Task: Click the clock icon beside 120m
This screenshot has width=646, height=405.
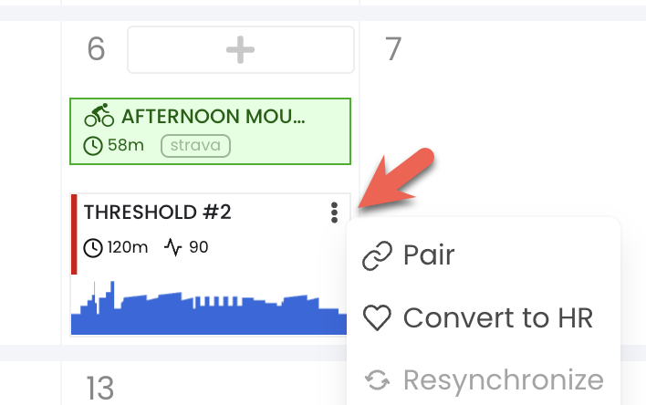Action: 93,248
